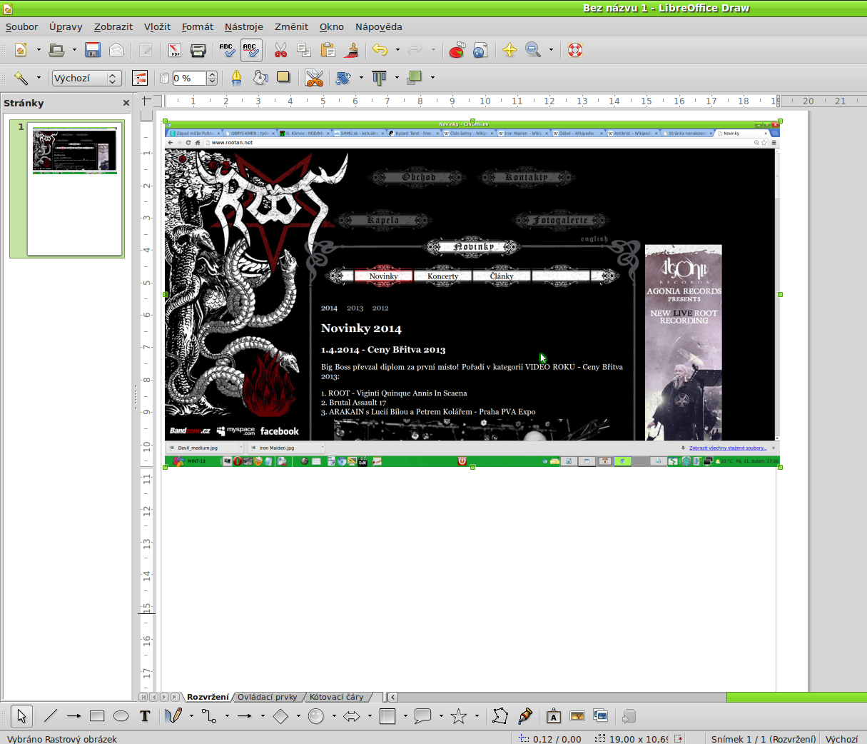Open the image filter magic wand
Viewport: 867px width, 744px height.
click(x=21, y=78)
